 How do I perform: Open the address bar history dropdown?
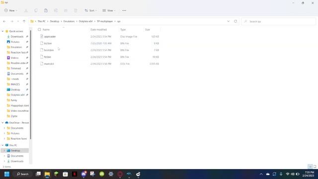click(x=229, y=21)
